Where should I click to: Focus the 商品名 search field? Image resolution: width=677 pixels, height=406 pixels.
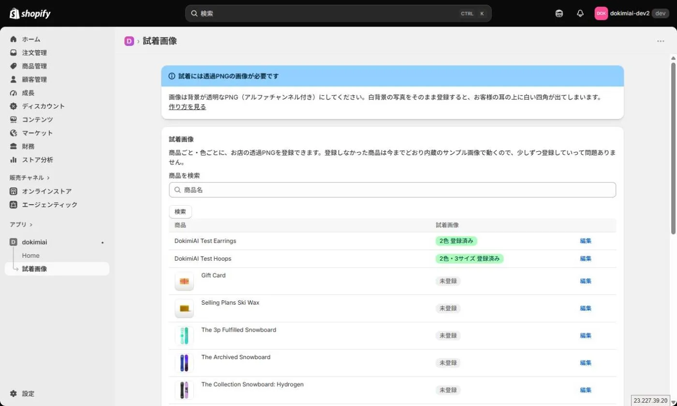click(392, 190)
